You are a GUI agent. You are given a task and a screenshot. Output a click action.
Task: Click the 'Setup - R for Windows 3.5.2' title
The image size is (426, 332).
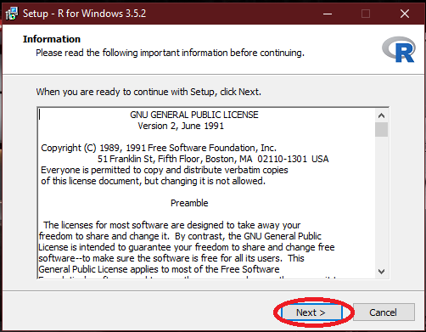[84, 14]
